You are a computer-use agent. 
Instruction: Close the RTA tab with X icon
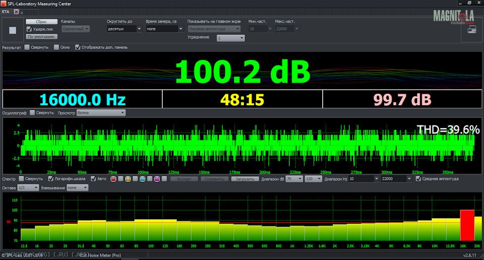16,12
